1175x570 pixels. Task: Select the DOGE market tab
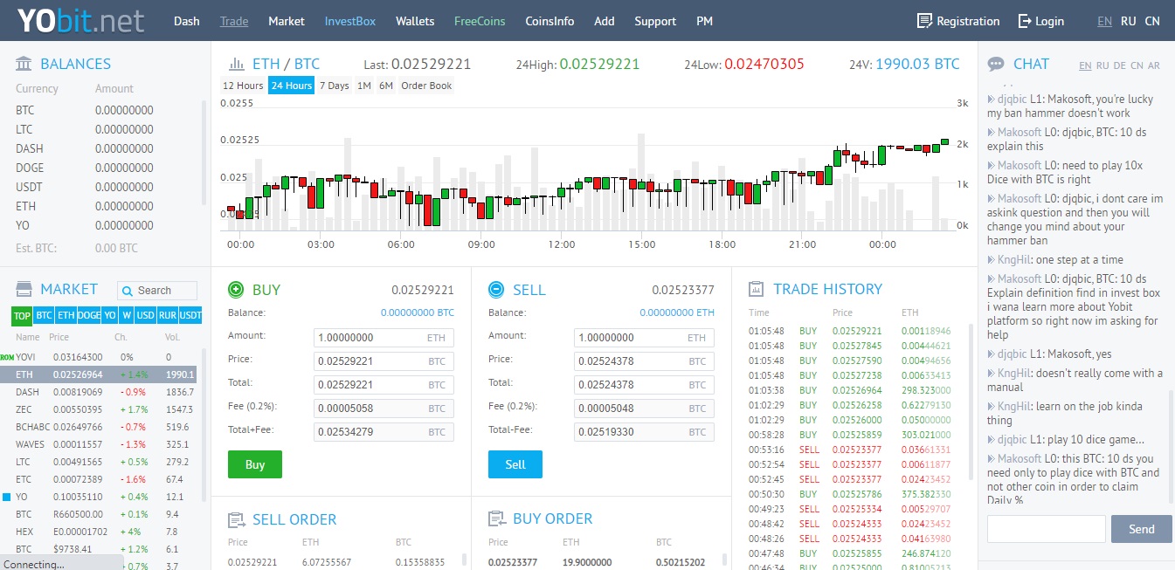pyautogui.click(x=88, y=315)
